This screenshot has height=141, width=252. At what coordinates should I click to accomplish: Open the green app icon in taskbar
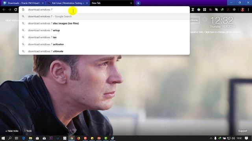106,138
